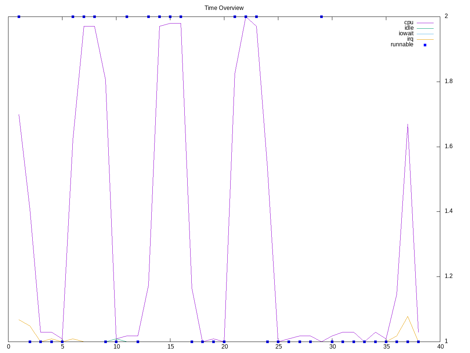470x353 pixels.
Task: Click the blue runnable marker in the legend
Action: point(425,45)
